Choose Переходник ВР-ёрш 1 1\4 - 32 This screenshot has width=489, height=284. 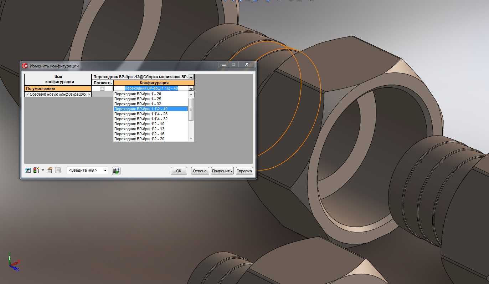(151, 119)
